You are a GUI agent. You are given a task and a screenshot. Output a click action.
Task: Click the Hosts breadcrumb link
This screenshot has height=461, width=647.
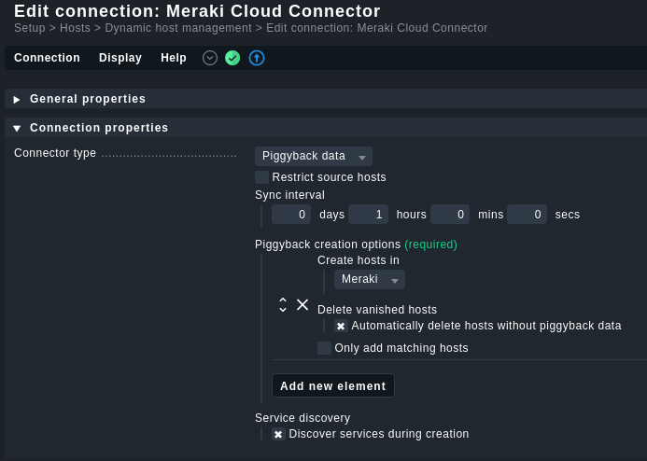click(75, 28)
